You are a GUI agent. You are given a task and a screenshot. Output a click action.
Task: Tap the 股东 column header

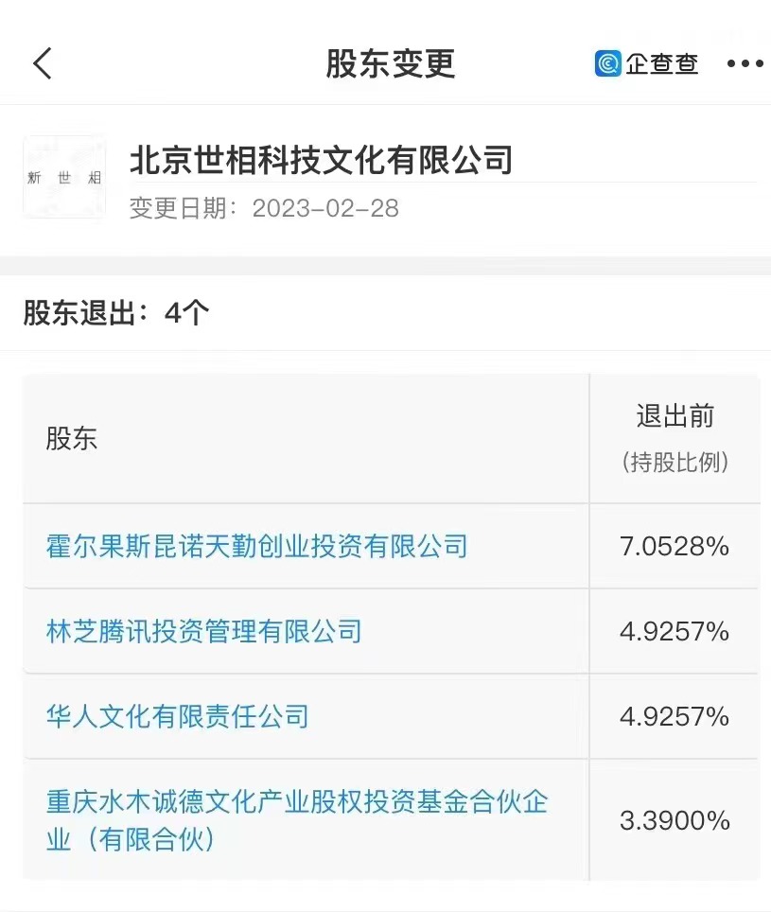[x=72, y=439]
